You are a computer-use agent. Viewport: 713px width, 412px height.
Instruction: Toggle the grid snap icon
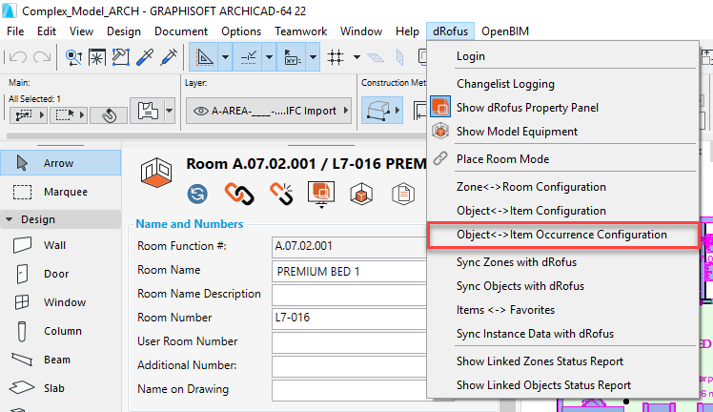pyautogui.click(x=336, y=57)
